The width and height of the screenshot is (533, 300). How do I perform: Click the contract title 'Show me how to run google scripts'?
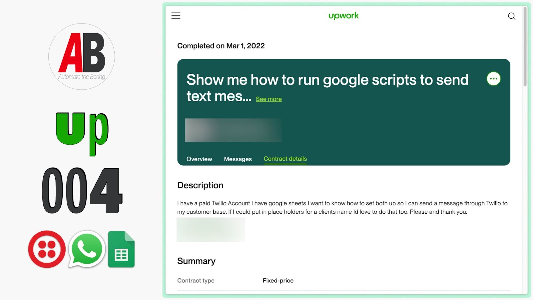327,88
